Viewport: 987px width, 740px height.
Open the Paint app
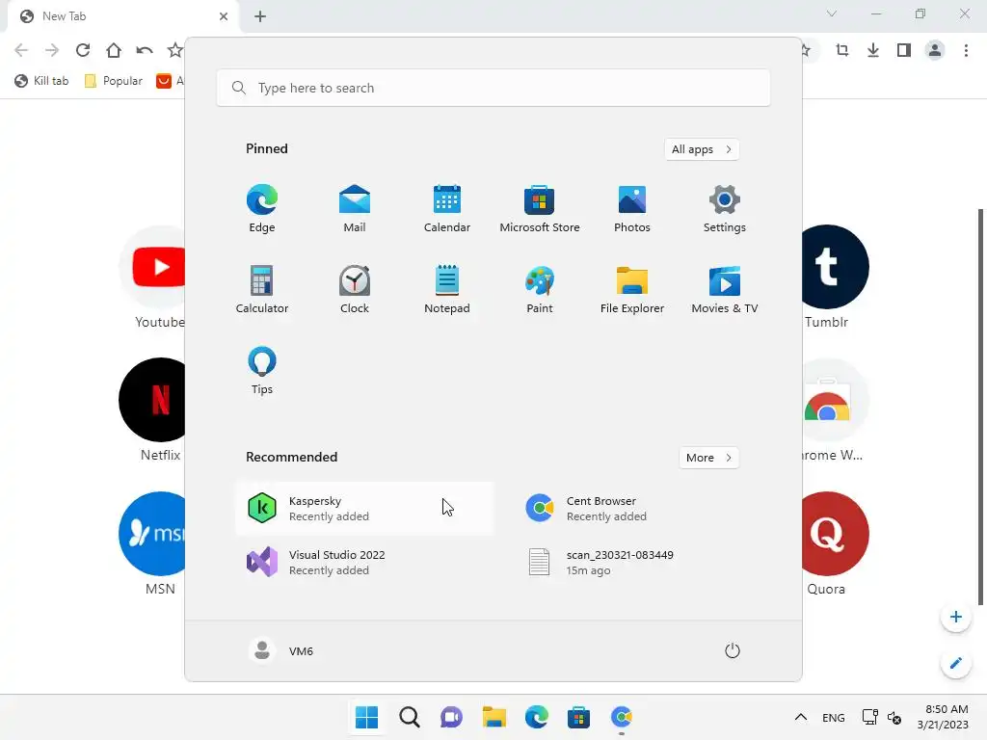point(540,289)
